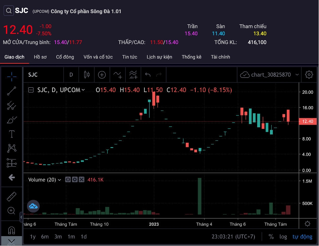Select the text annotation tool
This screenshot has height=246, width=319.
[12, 134]
